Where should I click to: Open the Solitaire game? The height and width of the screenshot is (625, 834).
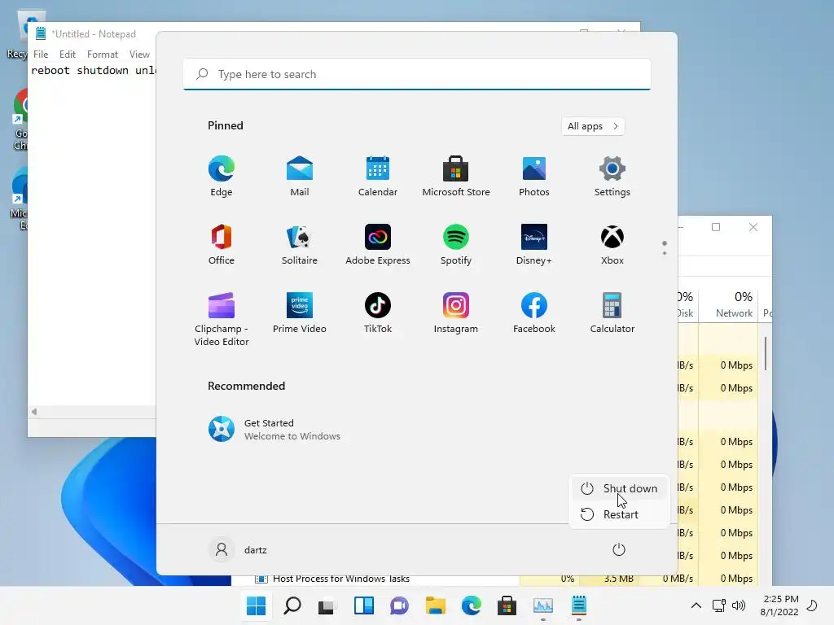pyautogui.click(x=300, y=245)
